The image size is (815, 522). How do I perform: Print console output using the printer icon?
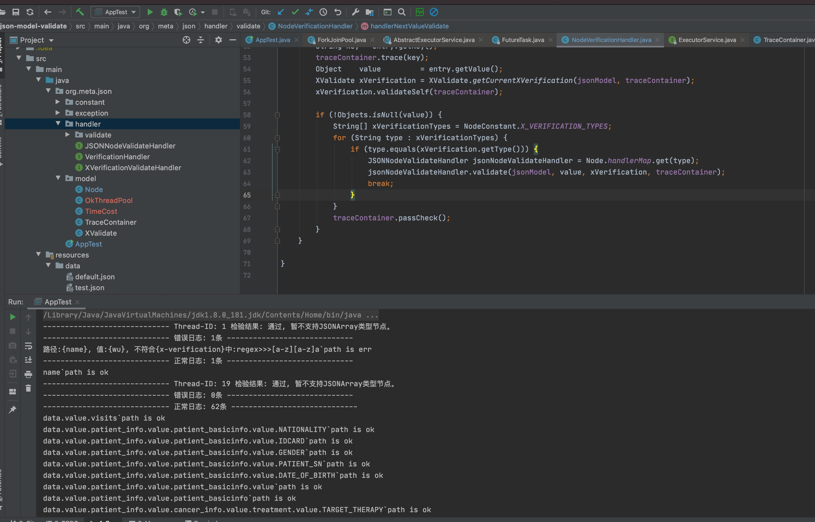(x=28, y=374)
